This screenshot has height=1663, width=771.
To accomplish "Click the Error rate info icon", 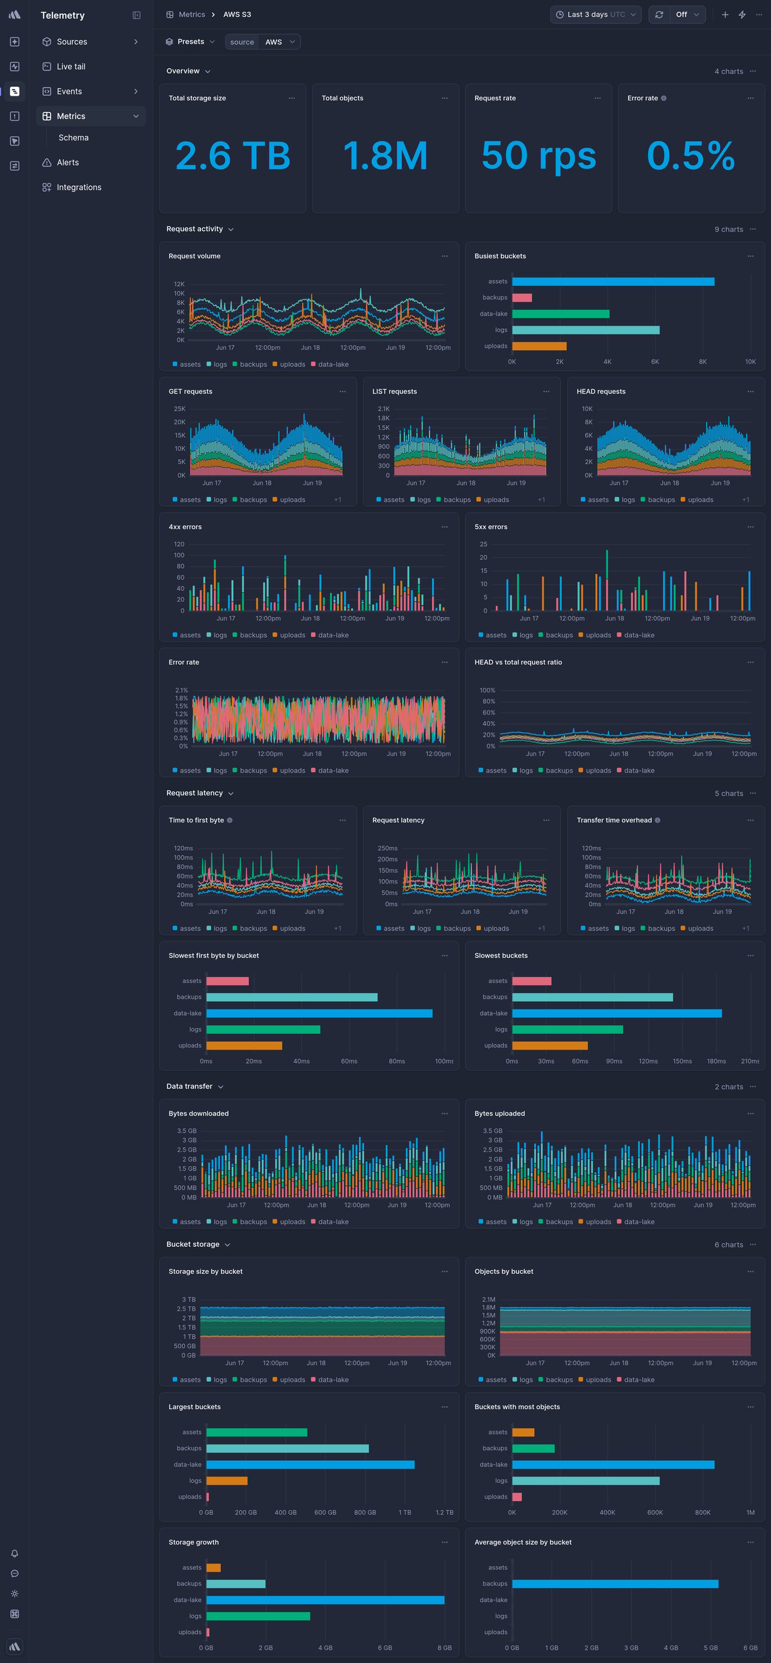I will (x=664, y=98).
